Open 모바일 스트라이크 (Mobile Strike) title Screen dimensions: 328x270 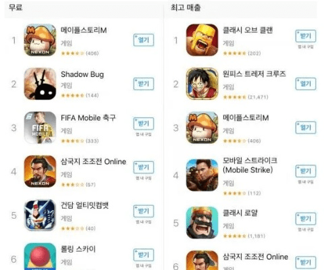(250, 165)
